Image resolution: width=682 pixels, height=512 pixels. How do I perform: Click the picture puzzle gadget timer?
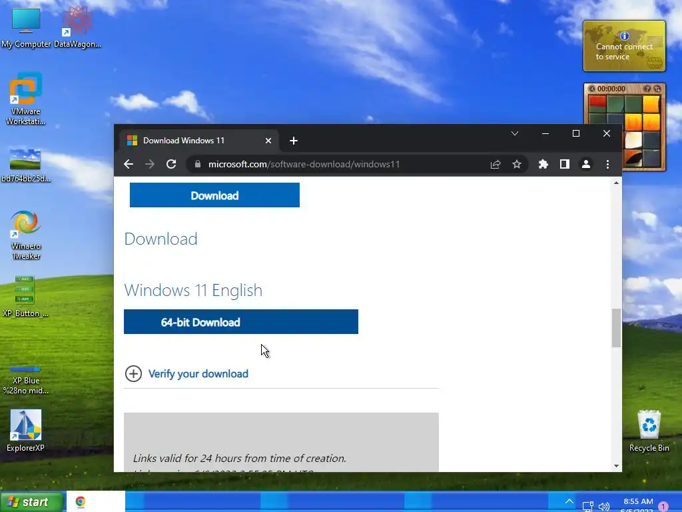pyautogui.click(x=611, y=89)
